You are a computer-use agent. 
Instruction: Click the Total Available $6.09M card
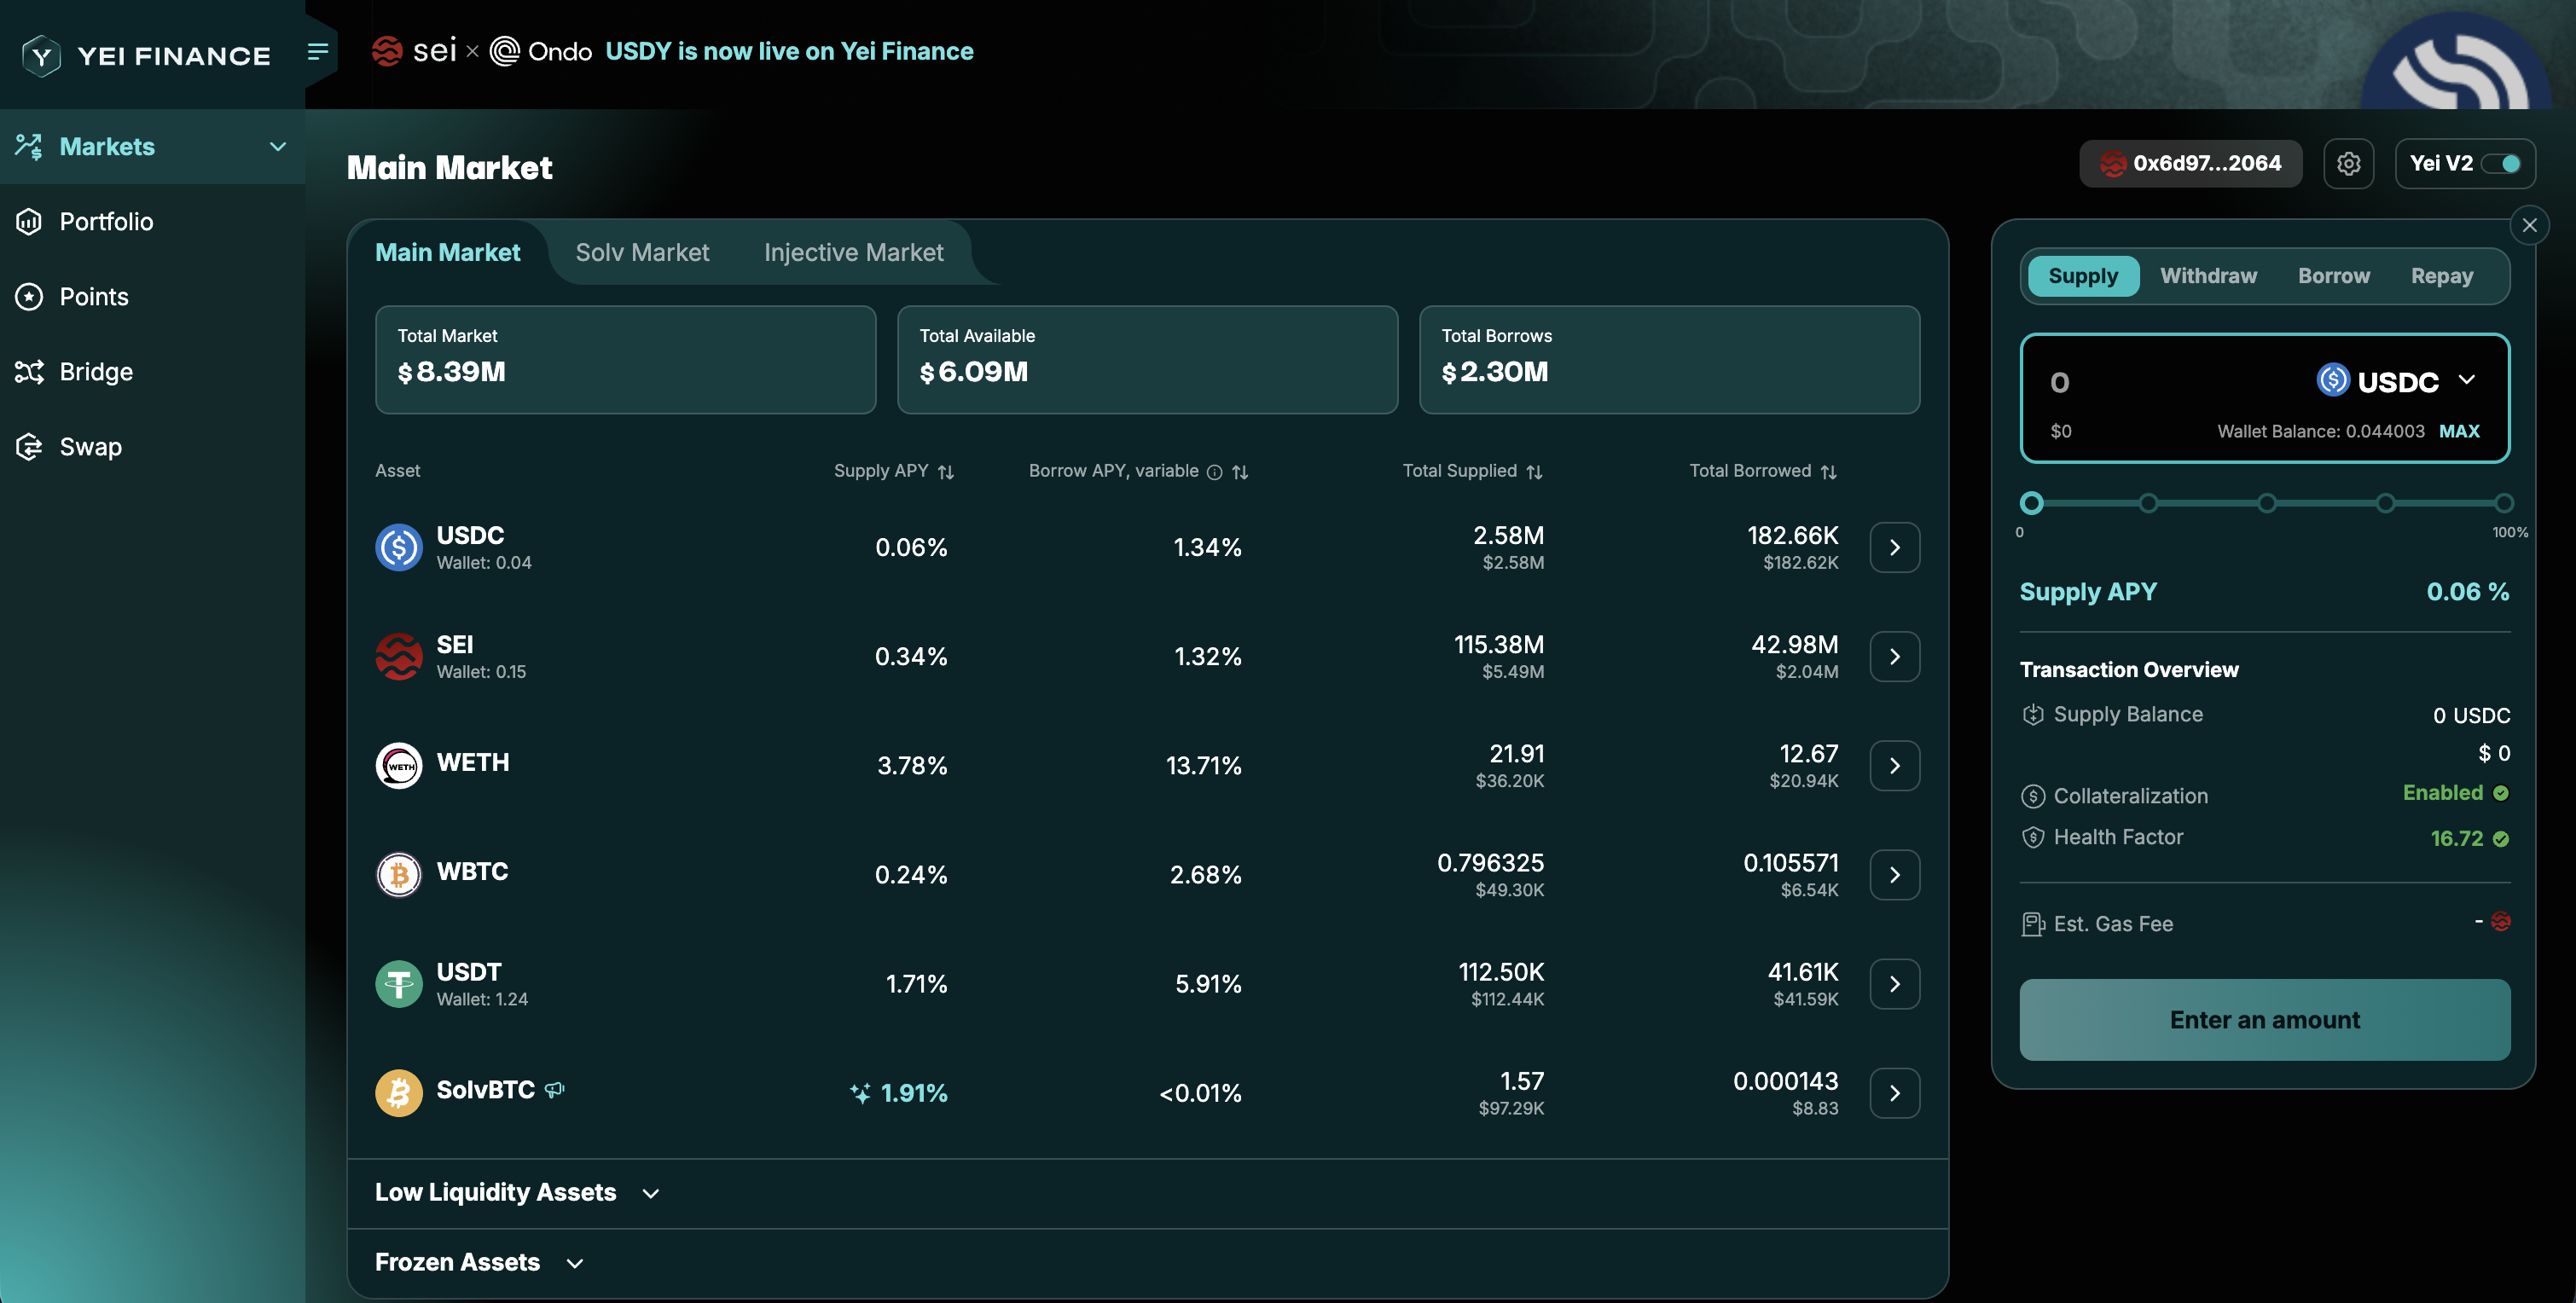coord(1147,360)
